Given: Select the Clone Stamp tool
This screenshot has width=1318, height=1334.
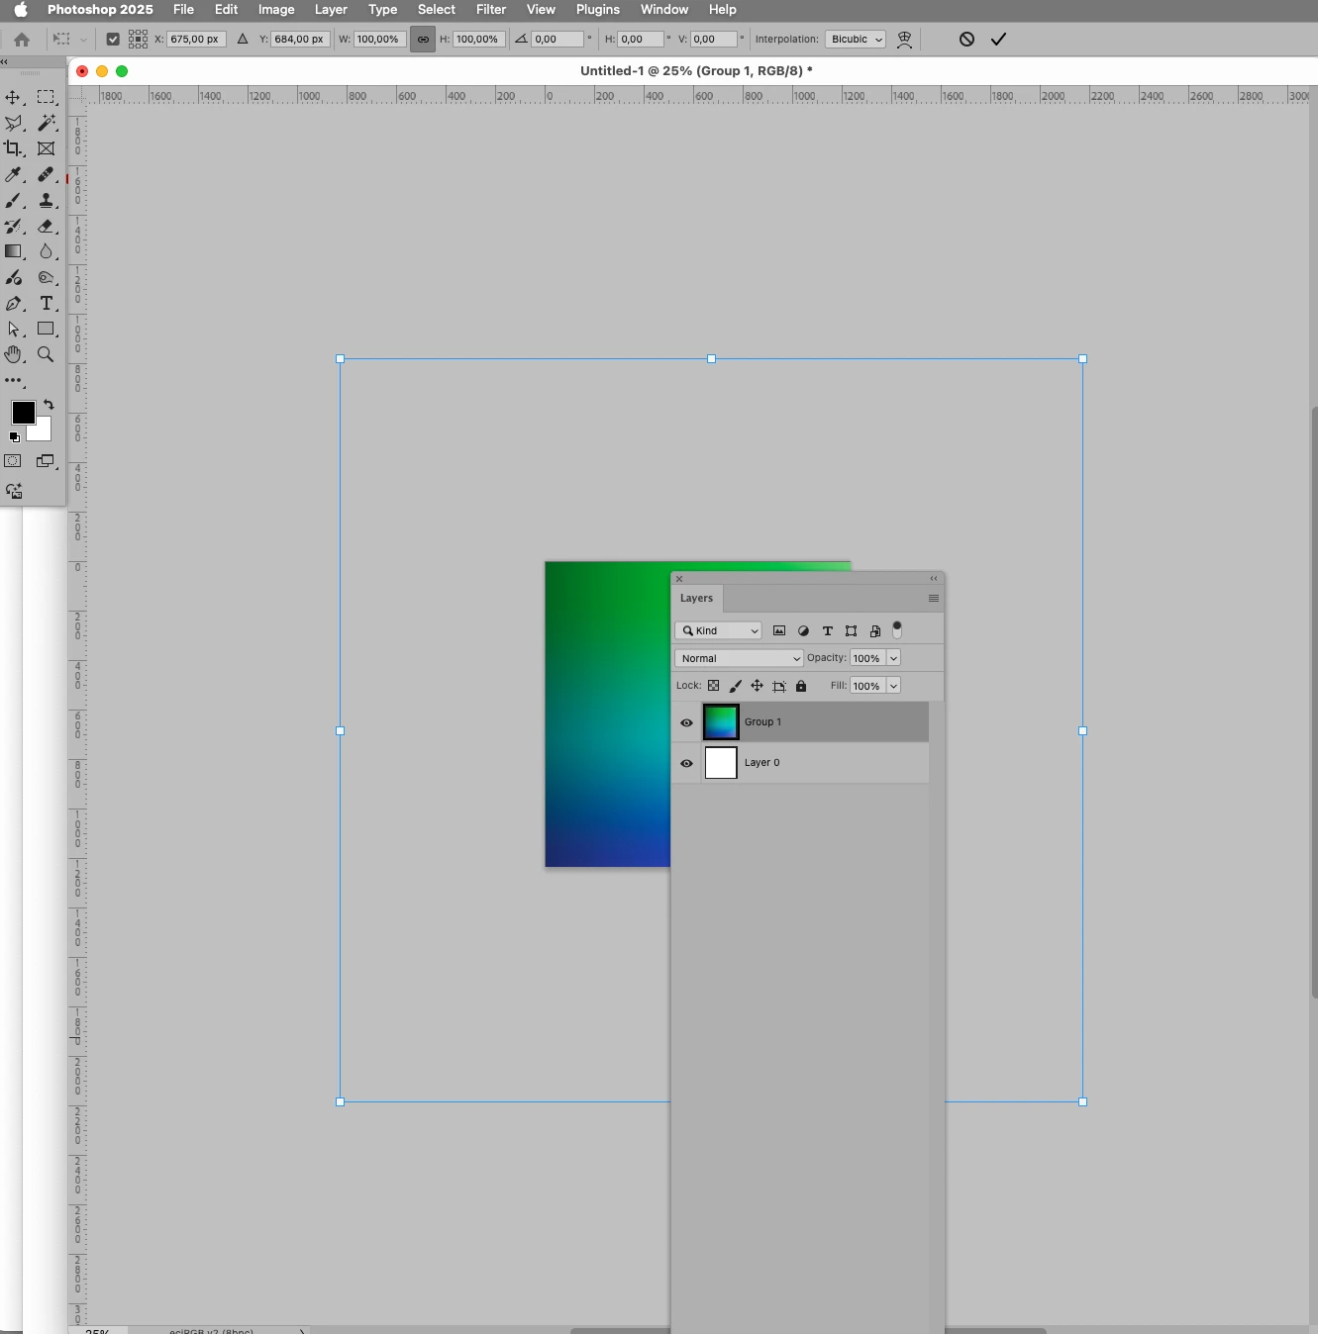Looking at the screenshot, I should click(x=46, y=200).
